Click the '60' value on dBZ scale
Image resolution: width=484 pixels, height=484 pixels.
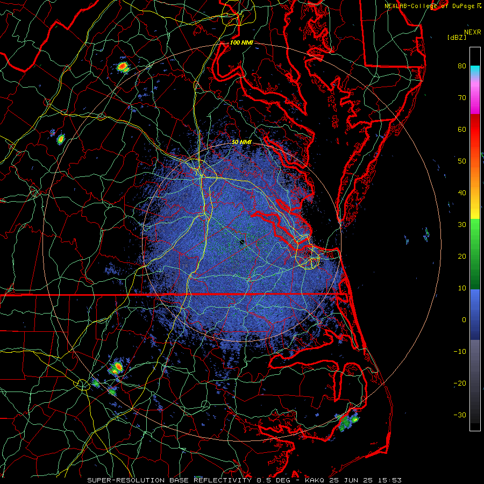tap(462, 129)
